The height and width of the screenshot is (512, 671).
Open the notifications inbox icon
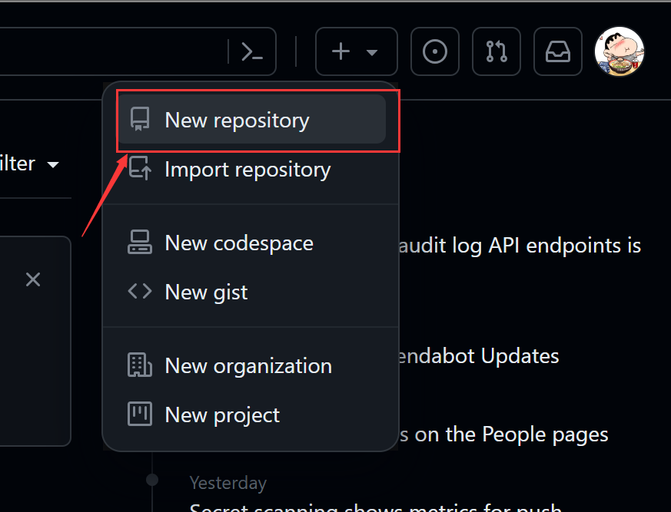pyautogui.click(x=557, y=51)
